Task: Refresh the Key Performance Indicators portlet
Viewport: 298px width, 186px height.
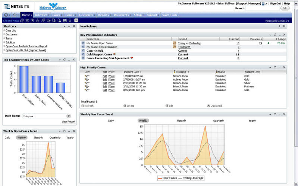Action: pyautogui.click(x=274, y=35)
